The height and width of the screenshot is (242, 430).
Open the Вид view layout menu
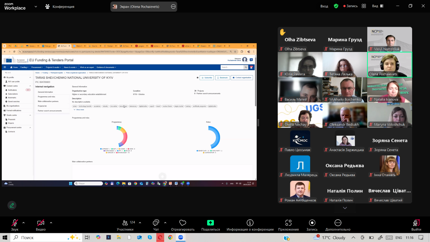coord(378,6)
